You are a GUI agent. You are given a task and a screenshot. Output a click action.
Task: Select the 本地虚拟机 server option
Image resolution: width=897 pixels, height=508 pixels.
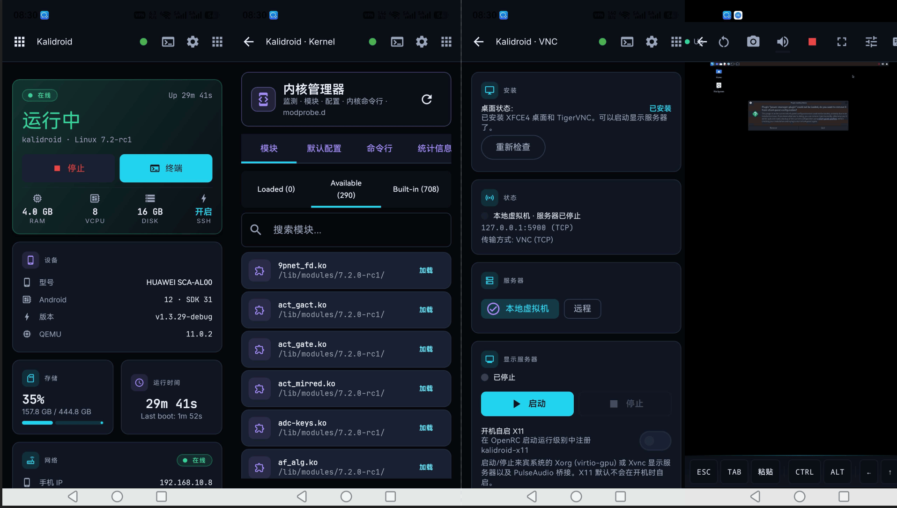coord(519,309)
